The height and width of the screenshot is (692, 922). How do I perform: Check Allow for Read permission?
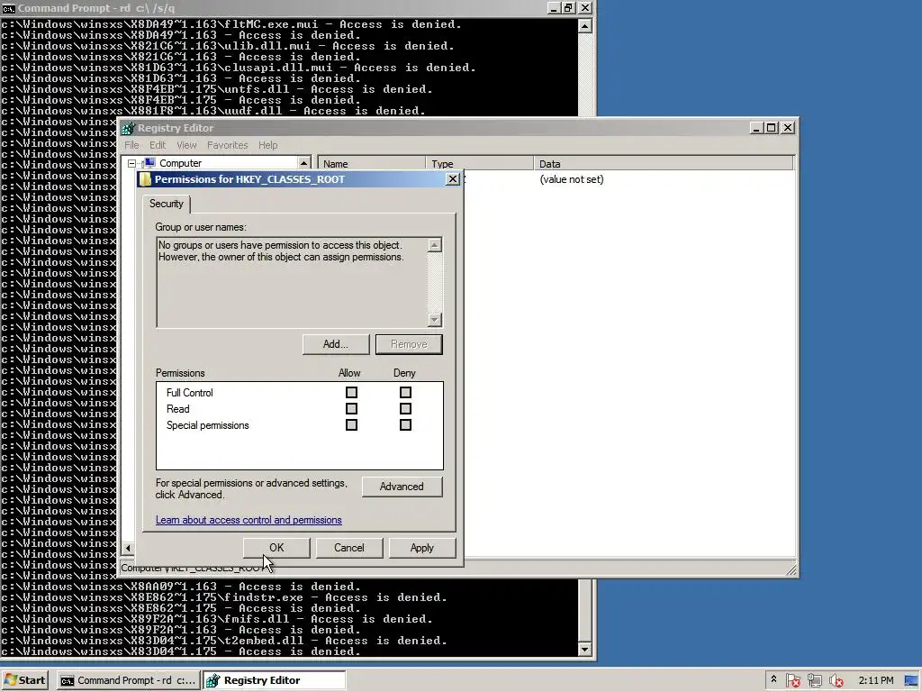coord(352,408)
